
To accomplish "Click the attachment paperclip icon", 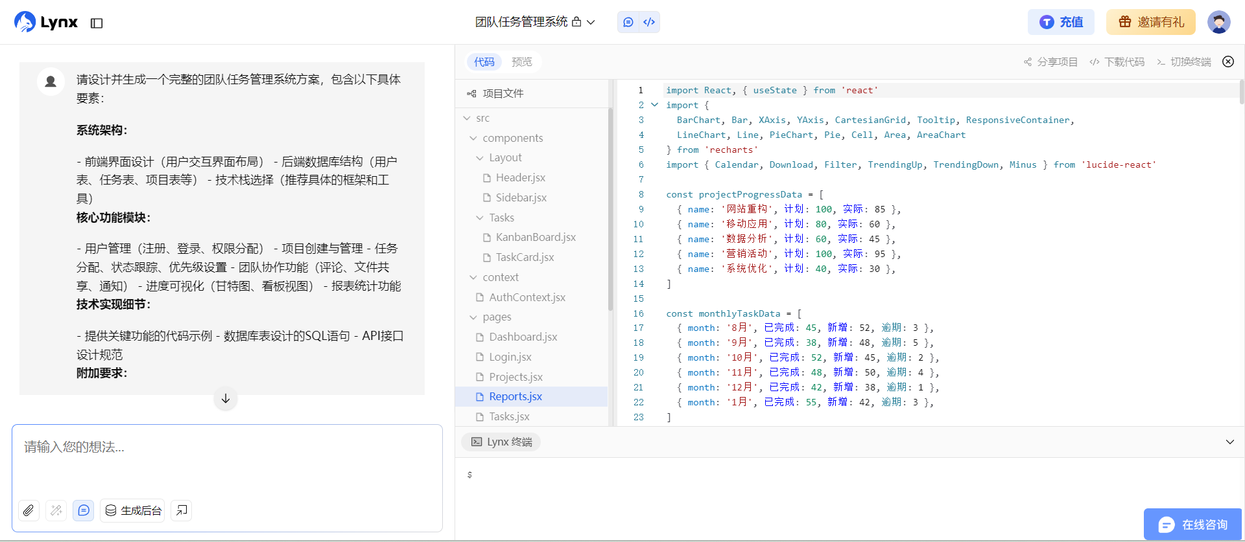I will coord(29,510).
